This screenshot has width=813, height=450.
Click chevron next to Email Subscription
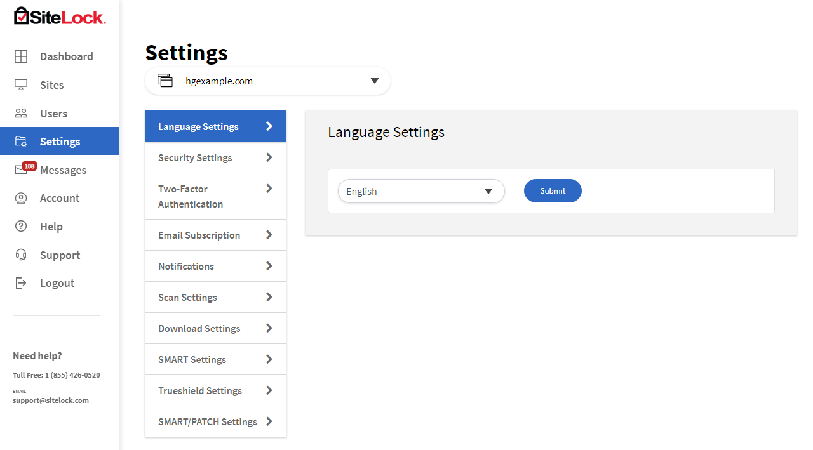269,234
